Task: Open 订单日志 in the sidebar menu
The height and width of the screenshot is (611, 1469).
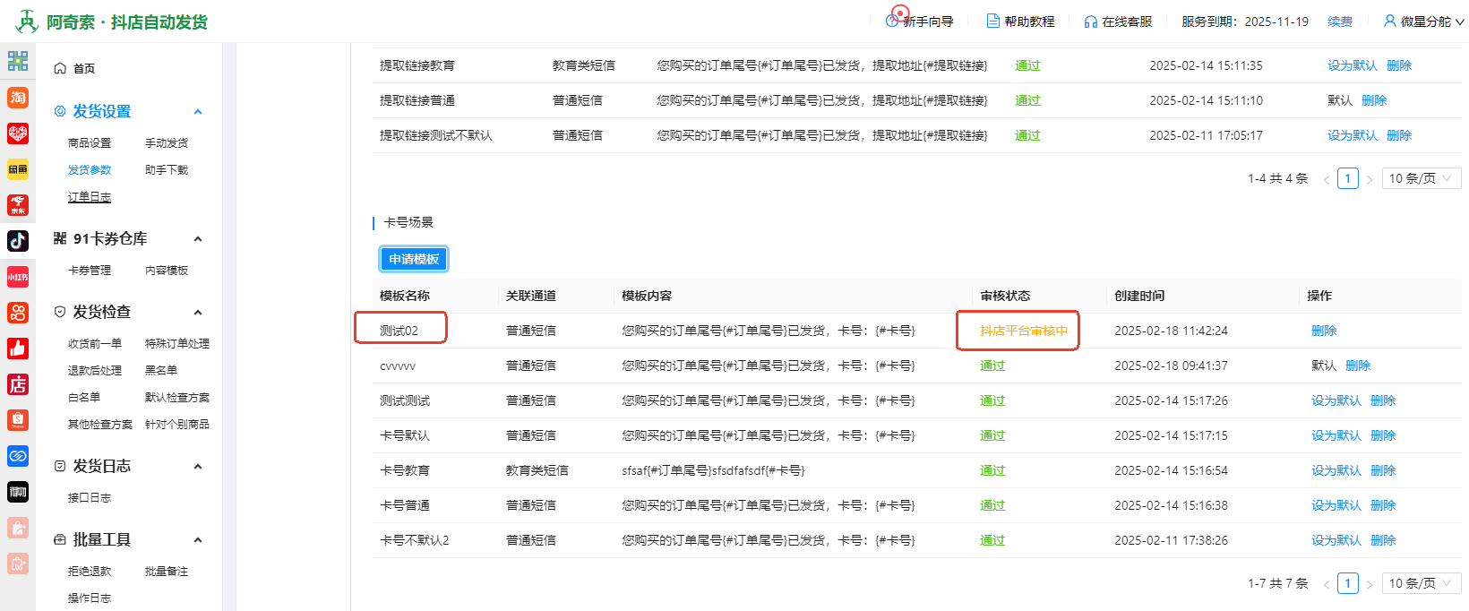Action: [x=90, y=197]
